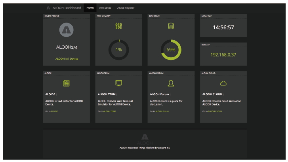Open the WiFi Setup tab
The image size is (288, 162).
pyautogui.click(x=105, y=8)
